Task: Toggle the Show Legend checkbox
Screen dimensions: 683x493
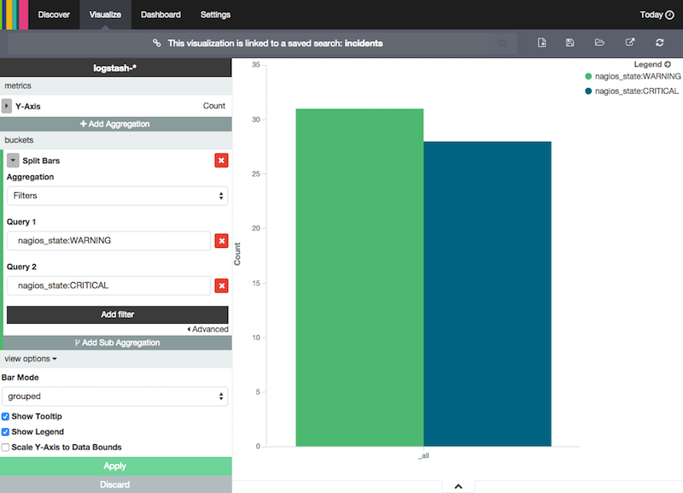Action: (x=5, y=431)
